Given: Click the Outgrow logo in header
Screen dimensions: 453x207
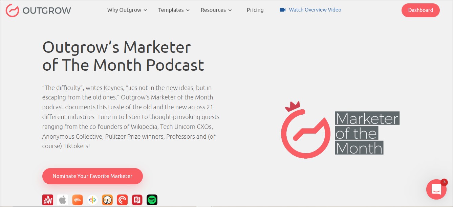Looking at the screenshot, I should pos(38,10).
